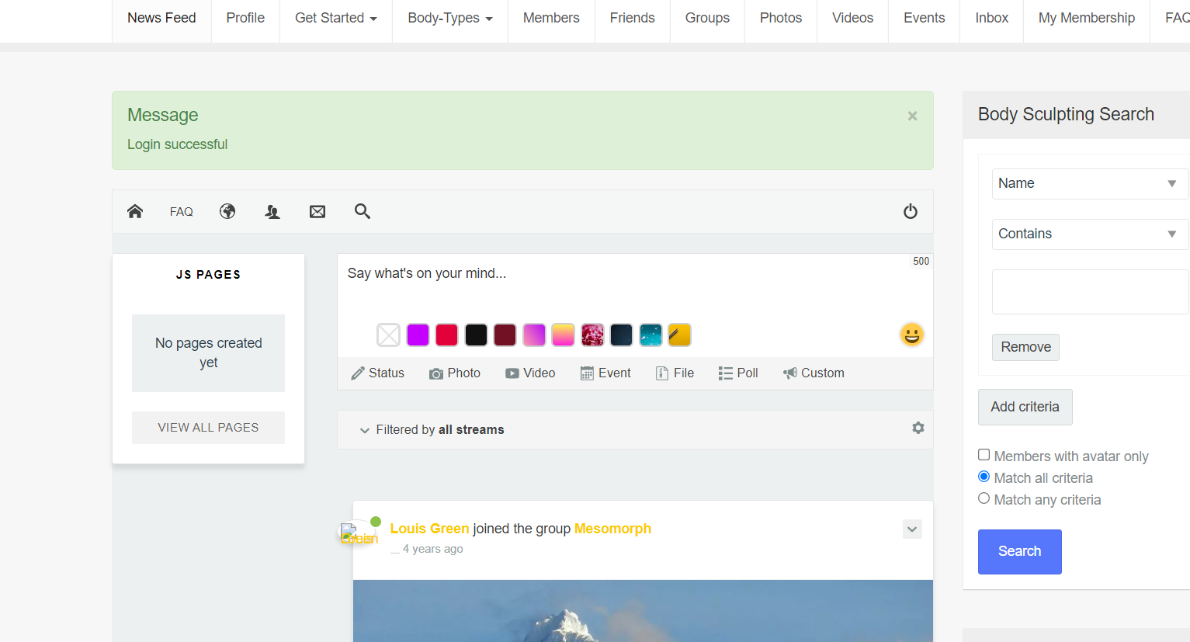Select the Custom post type
Viewport: 1190px width, 642px height.
pyautogui.click(x=814, y=373)
